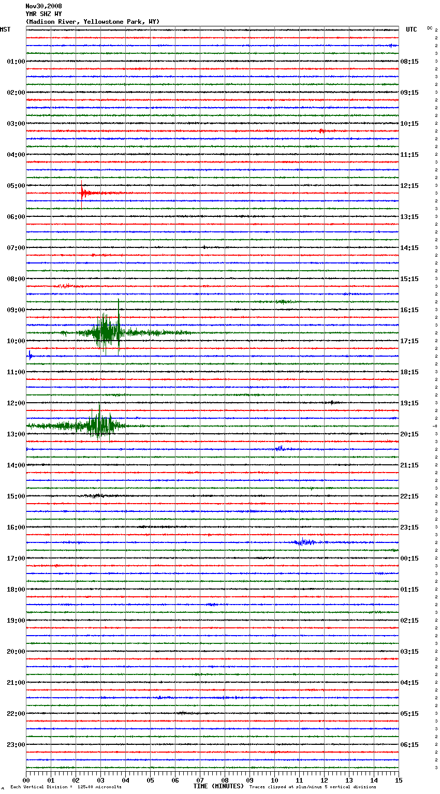Click the "17:15" UTC time label
Viewport: 440px width, 794px height.
pyautogui.click(x=409, y=341)
